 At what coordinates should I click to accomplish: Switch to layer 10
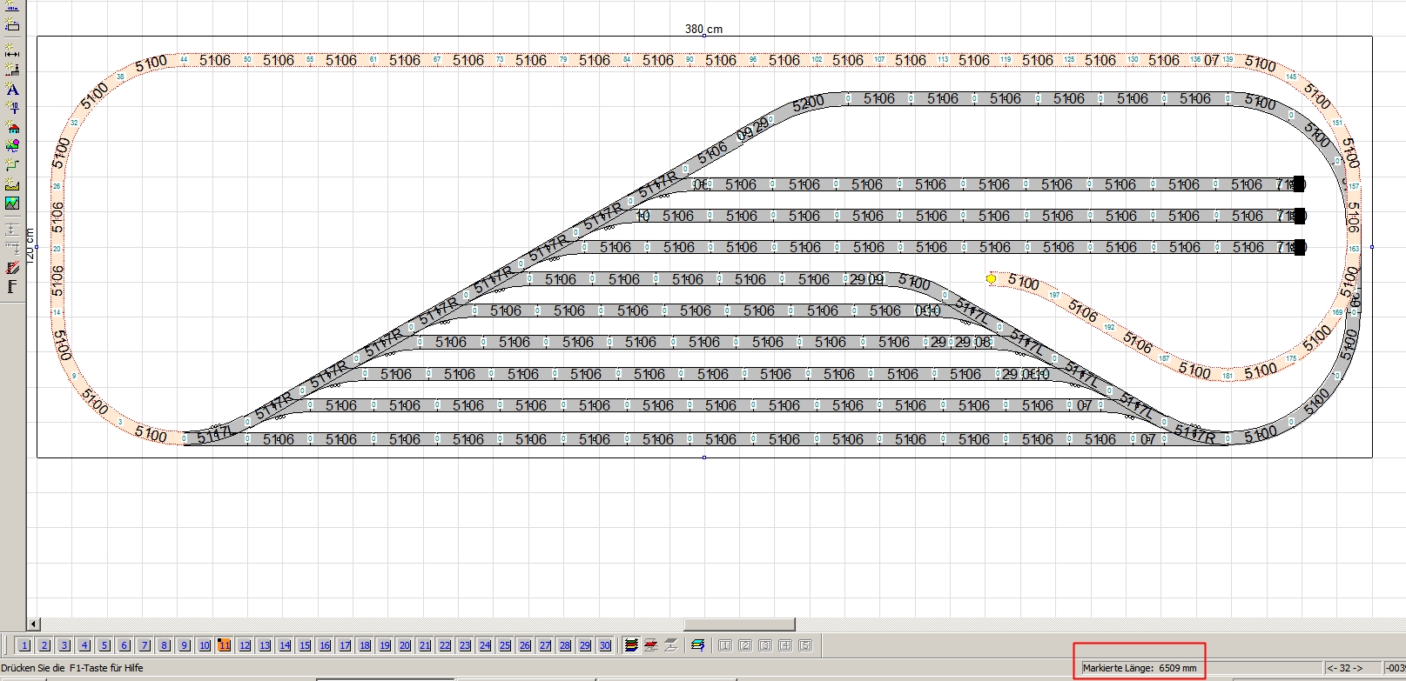(205, 645)
